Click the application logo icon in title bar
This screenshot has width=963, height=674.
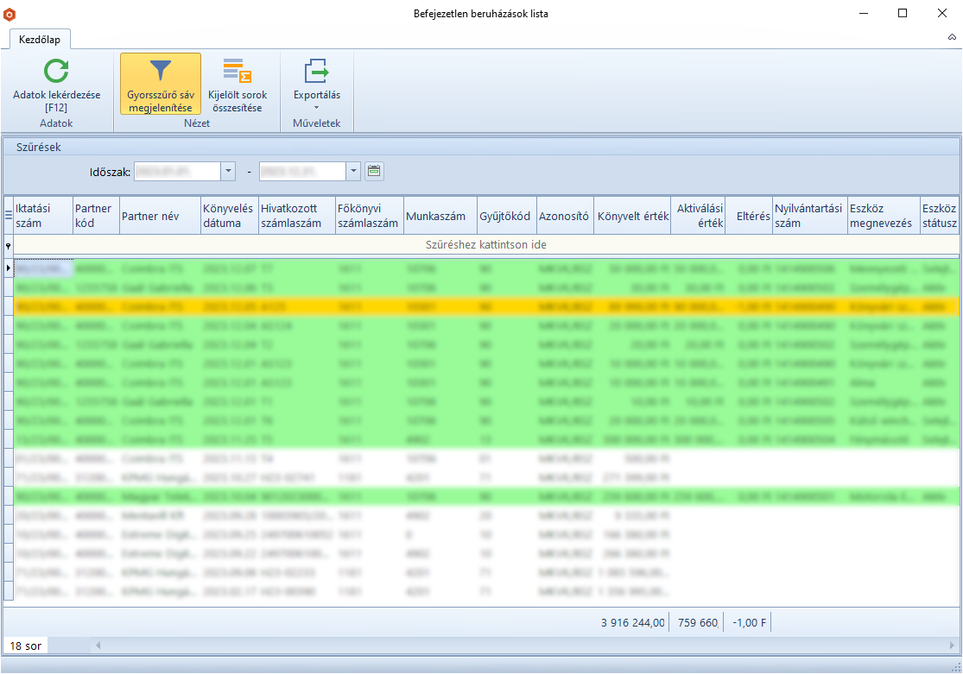10,14
